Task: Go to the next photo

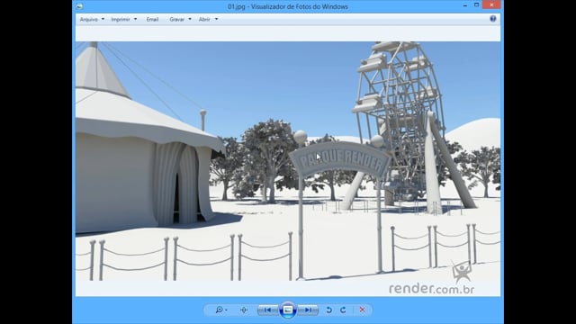Action: (x=308, y=310)
